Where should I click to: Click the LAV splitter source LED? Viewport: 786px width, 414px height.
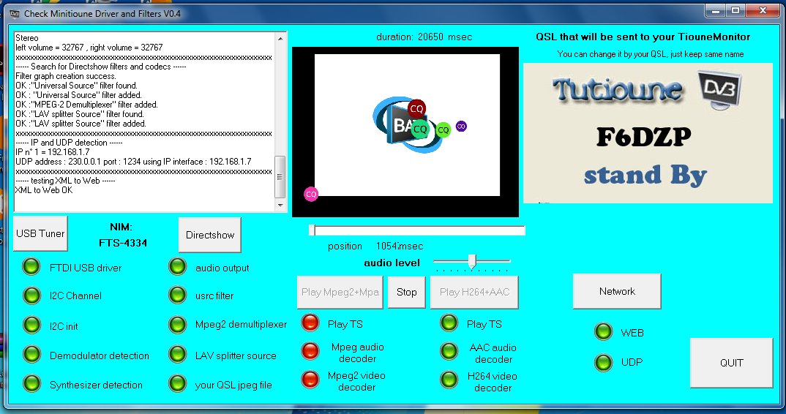point(177,354)
